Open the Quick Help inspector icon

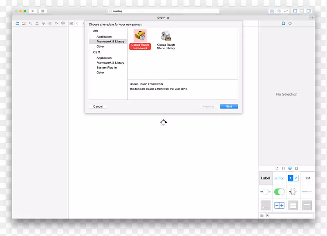click(x=290, y=24)
